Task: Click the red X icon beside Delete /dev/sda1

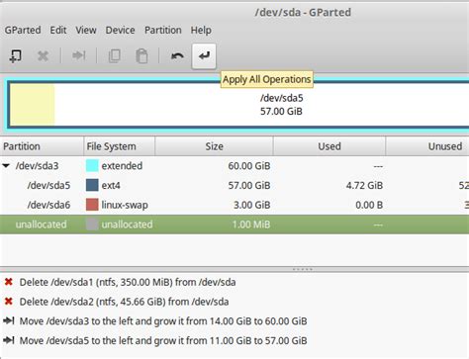Action: (x=9, y=282)
